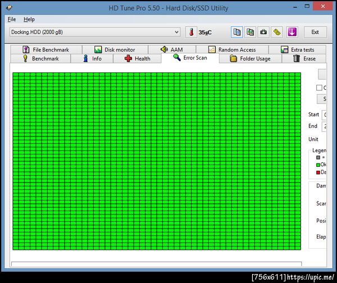Click the HD Tune Pro title bar app icon
Screen dimensions: 337x283
click(9, 8)
